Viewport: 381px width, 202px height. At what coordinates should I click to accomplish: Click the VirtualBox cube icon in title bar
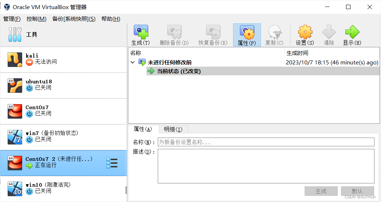(7, 7)
